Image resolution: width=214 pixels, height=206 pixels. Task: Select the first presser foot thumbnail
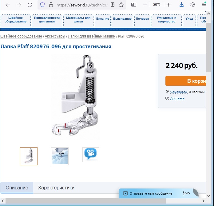(29, 156)
